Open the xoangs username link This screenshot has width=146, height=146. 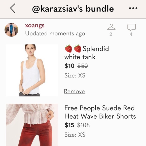tap(35, 25)
